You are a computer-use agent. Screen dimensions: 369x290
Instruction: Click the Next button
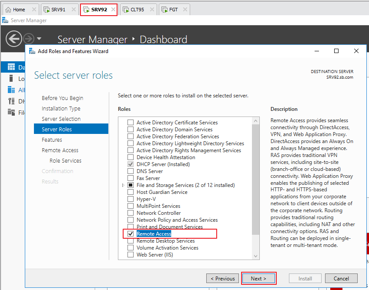258,278
